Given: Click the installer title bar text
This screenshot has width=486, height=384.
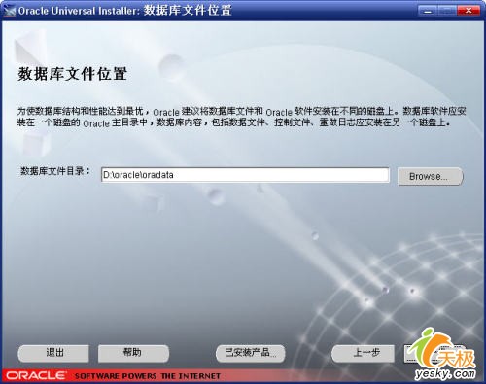Looking at the screenshot, I should [124, 11].
